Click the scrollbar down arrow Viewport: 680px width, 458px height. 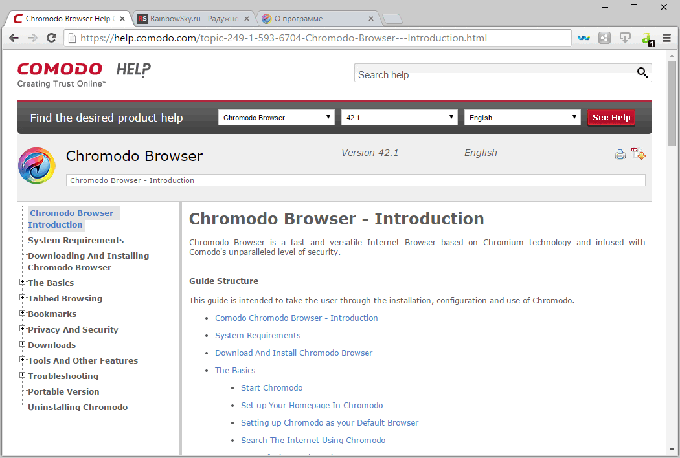(x=672, y=450)
